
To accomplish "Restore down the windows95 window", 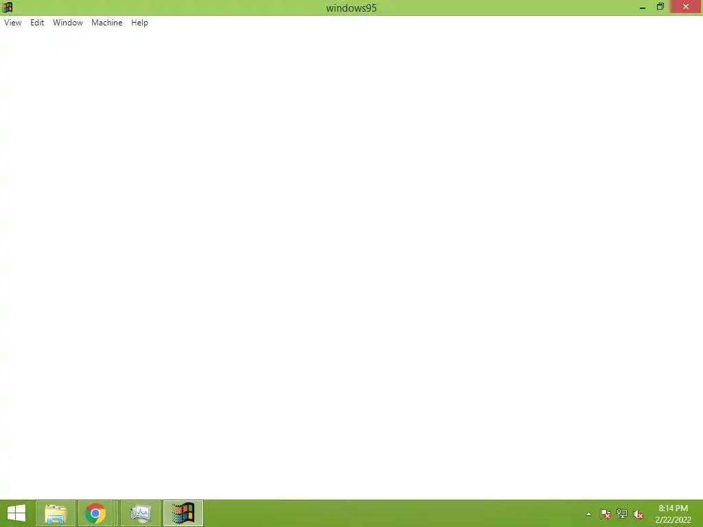I will pyautogui.click(x=660, y=7).
